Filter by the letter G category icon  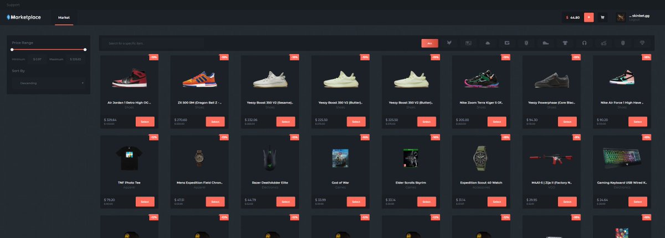click(x=507, y=43)
